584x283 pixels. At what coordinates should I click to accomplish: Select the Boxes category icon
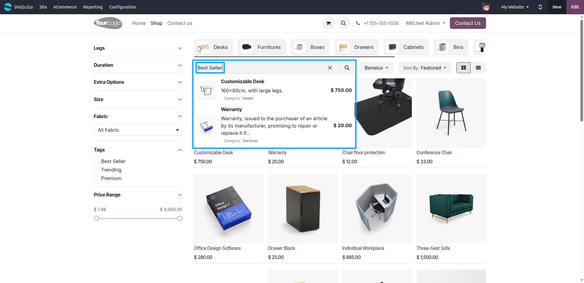pyautogui.click(x=300, y=47)
